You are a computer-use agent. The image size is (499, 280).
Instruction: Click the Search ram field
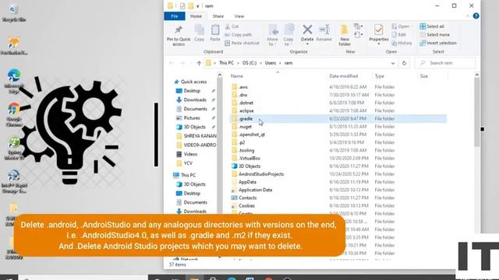pos(445,63)
